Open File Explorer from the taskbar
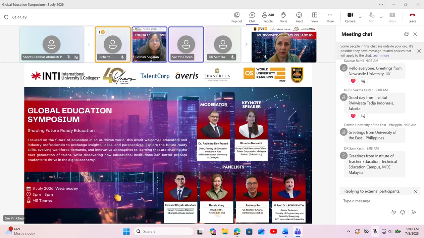Image resolution: width=424 pixels, height=238 pixels. 225,231
